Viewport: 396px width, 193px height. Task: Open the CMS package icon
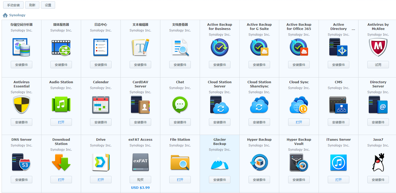coord(339,105)
